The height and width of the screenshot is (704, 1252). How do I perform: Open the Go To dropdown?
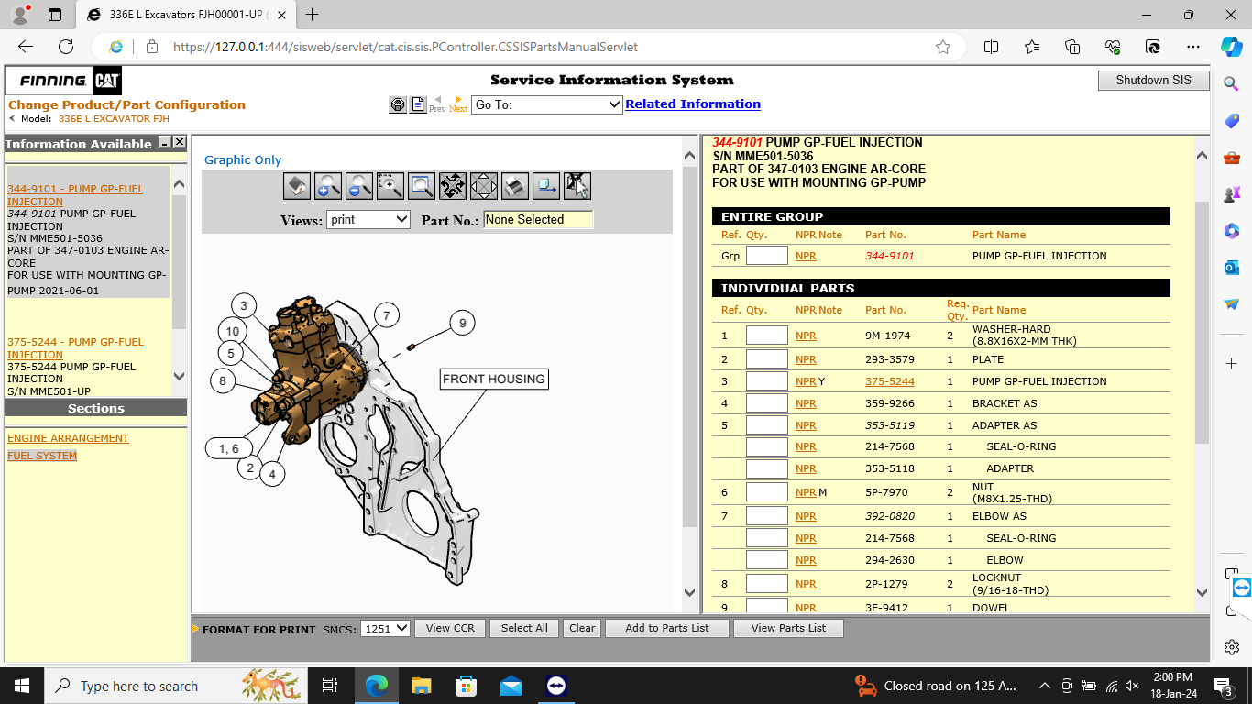point(547,104)
